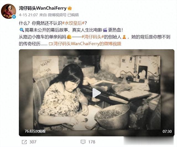The width and height of the screenshot is (177, 147).
Task: Click the 微博视频号 source link
Action: pyautogui.click(x=57, y=15)
